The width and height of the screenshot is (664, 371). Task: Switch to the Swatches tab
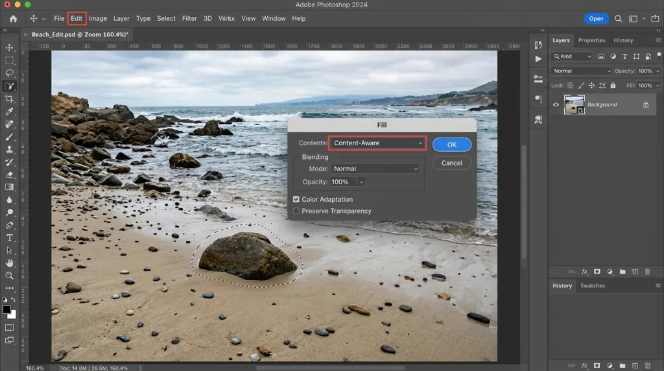[x=593, y=286]
